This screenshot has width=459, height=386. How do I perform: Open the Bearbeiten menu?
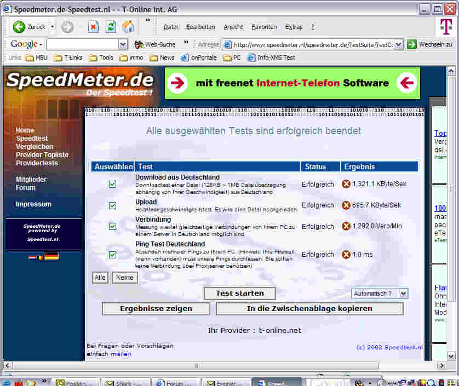pos(200,27)
